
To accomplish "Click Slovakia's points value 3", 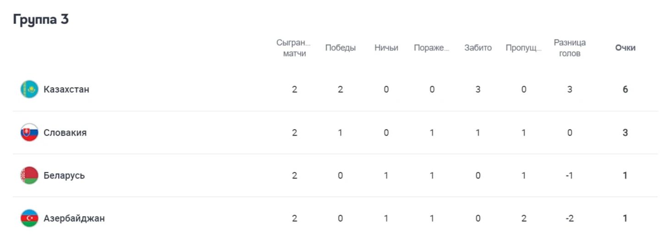I will (x=625, y=132).
